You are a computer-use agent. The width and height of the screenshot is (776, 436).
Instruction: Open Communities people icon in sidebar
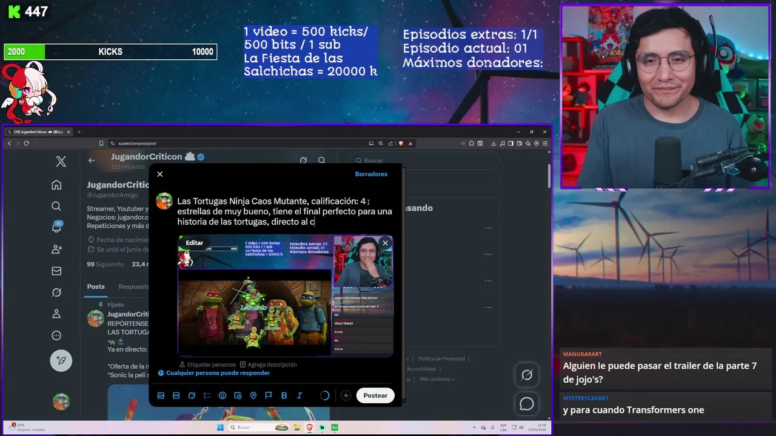click(x=56, y=249)
